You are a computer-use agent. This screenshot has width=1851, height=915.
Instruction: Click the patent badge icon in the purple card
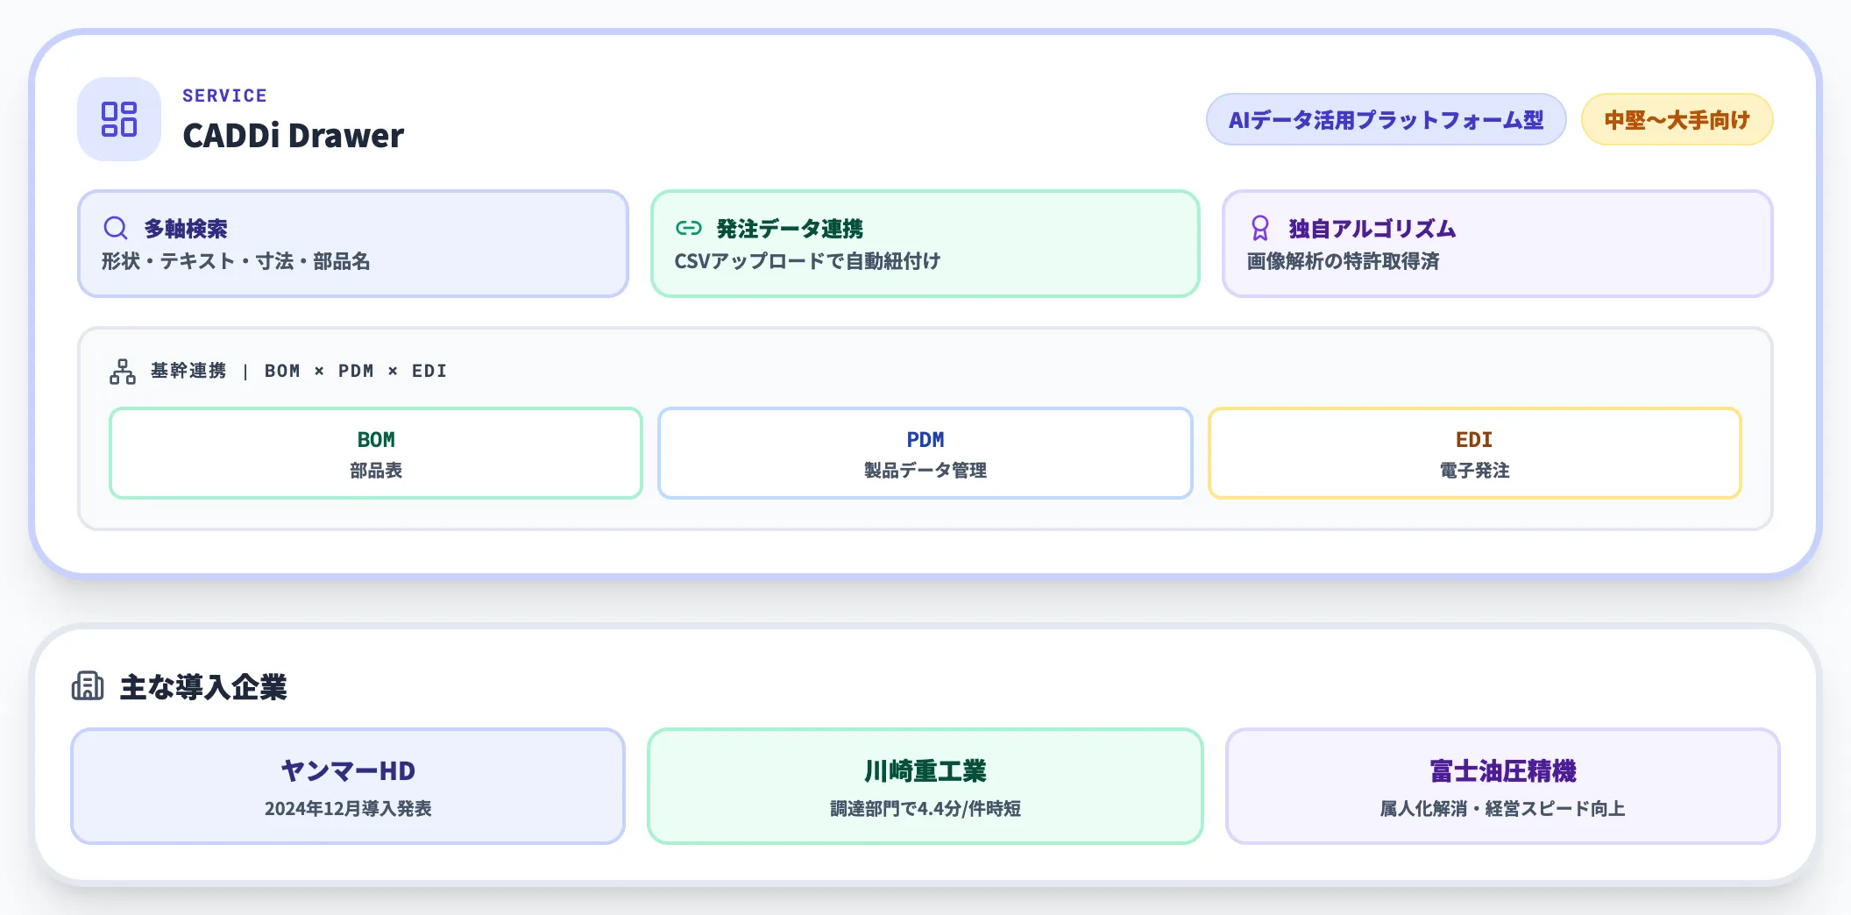tap(1259, 228)
